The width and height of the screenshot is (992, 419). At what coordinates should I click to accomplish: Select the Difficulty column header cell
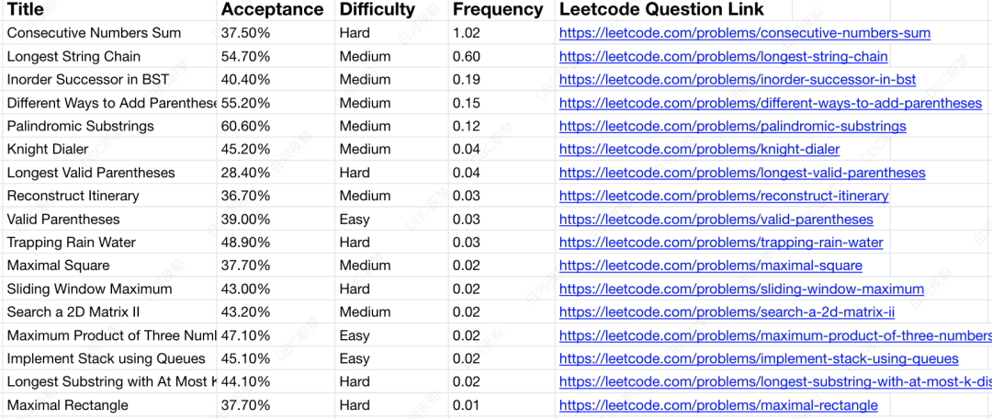(x=391, y=9)
